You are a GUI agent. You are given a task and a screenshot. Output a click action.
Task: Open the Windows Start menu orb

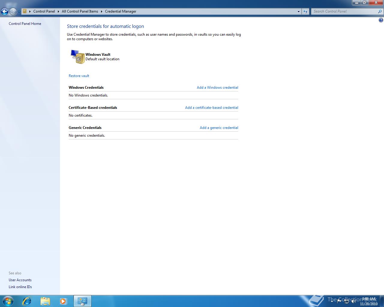pyautogui.click(x=8, y=301)
